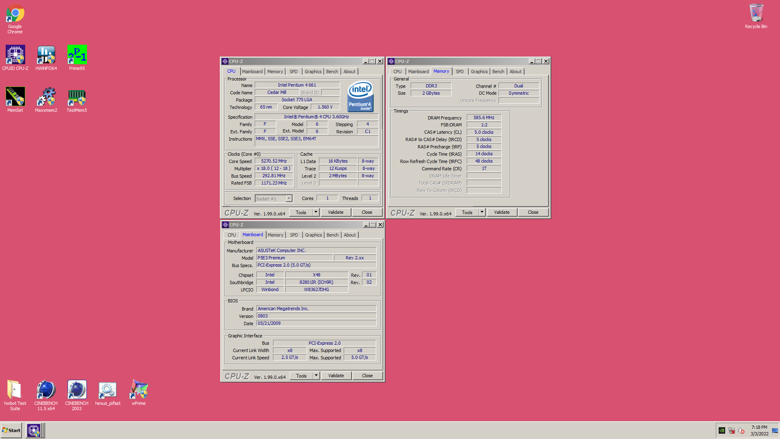Expand Tools dropdown arrow in Memory window

(482, 212)
